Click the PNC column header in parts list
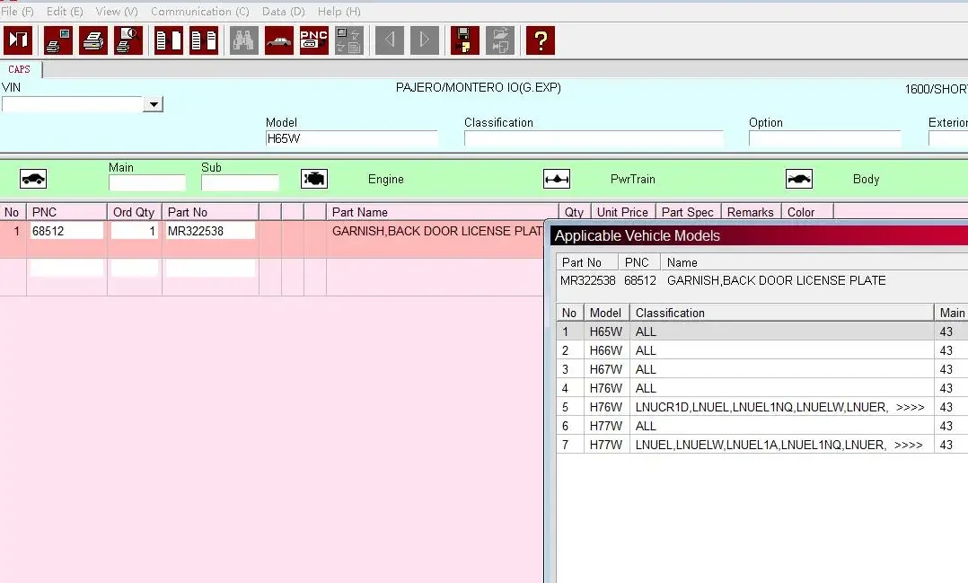 (66, 212)
